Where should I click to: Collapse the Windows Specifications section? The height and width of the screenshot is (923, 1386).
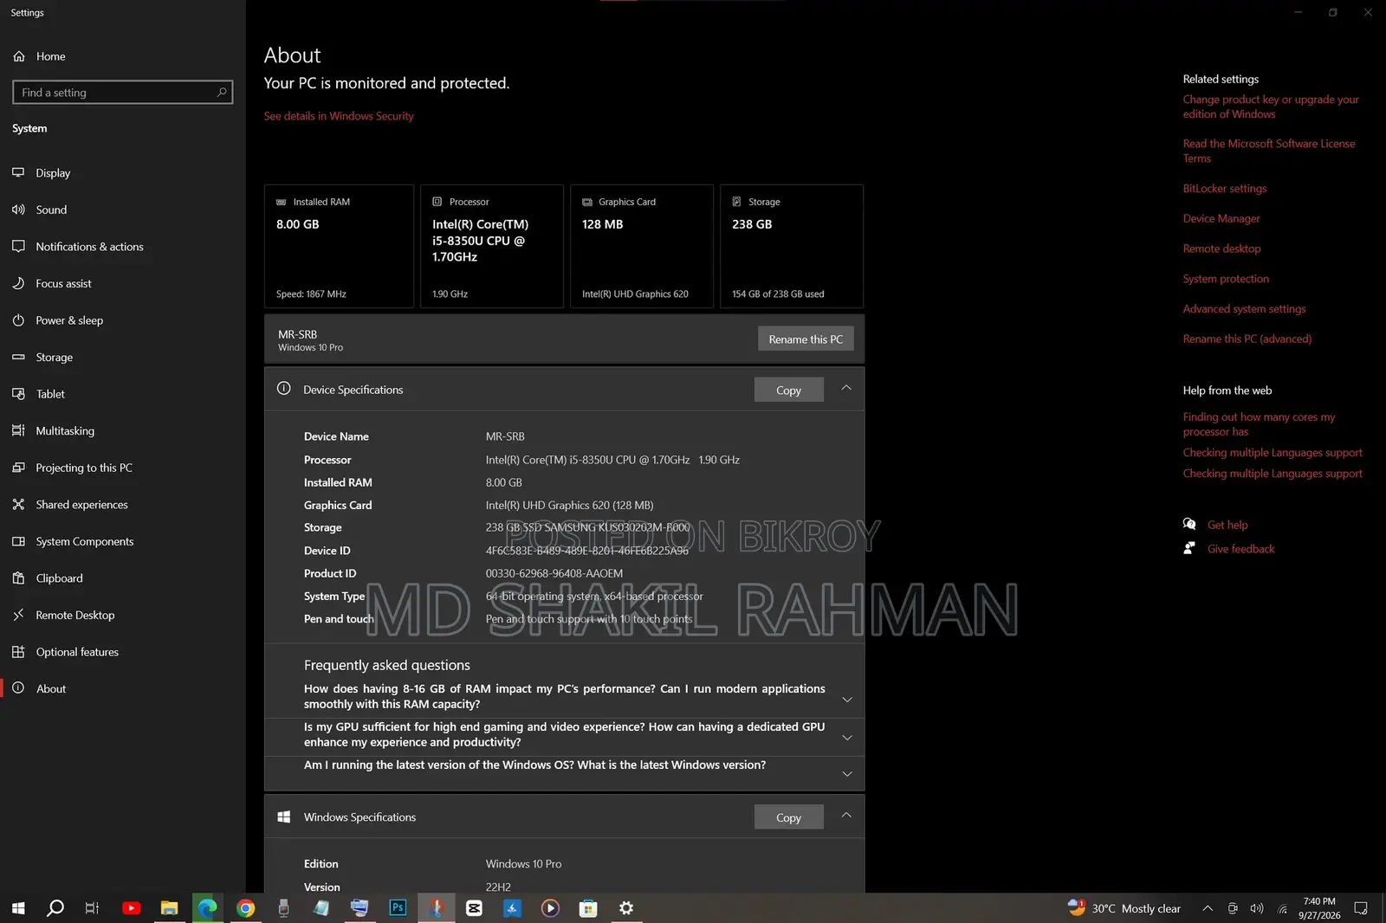[846, 816]
